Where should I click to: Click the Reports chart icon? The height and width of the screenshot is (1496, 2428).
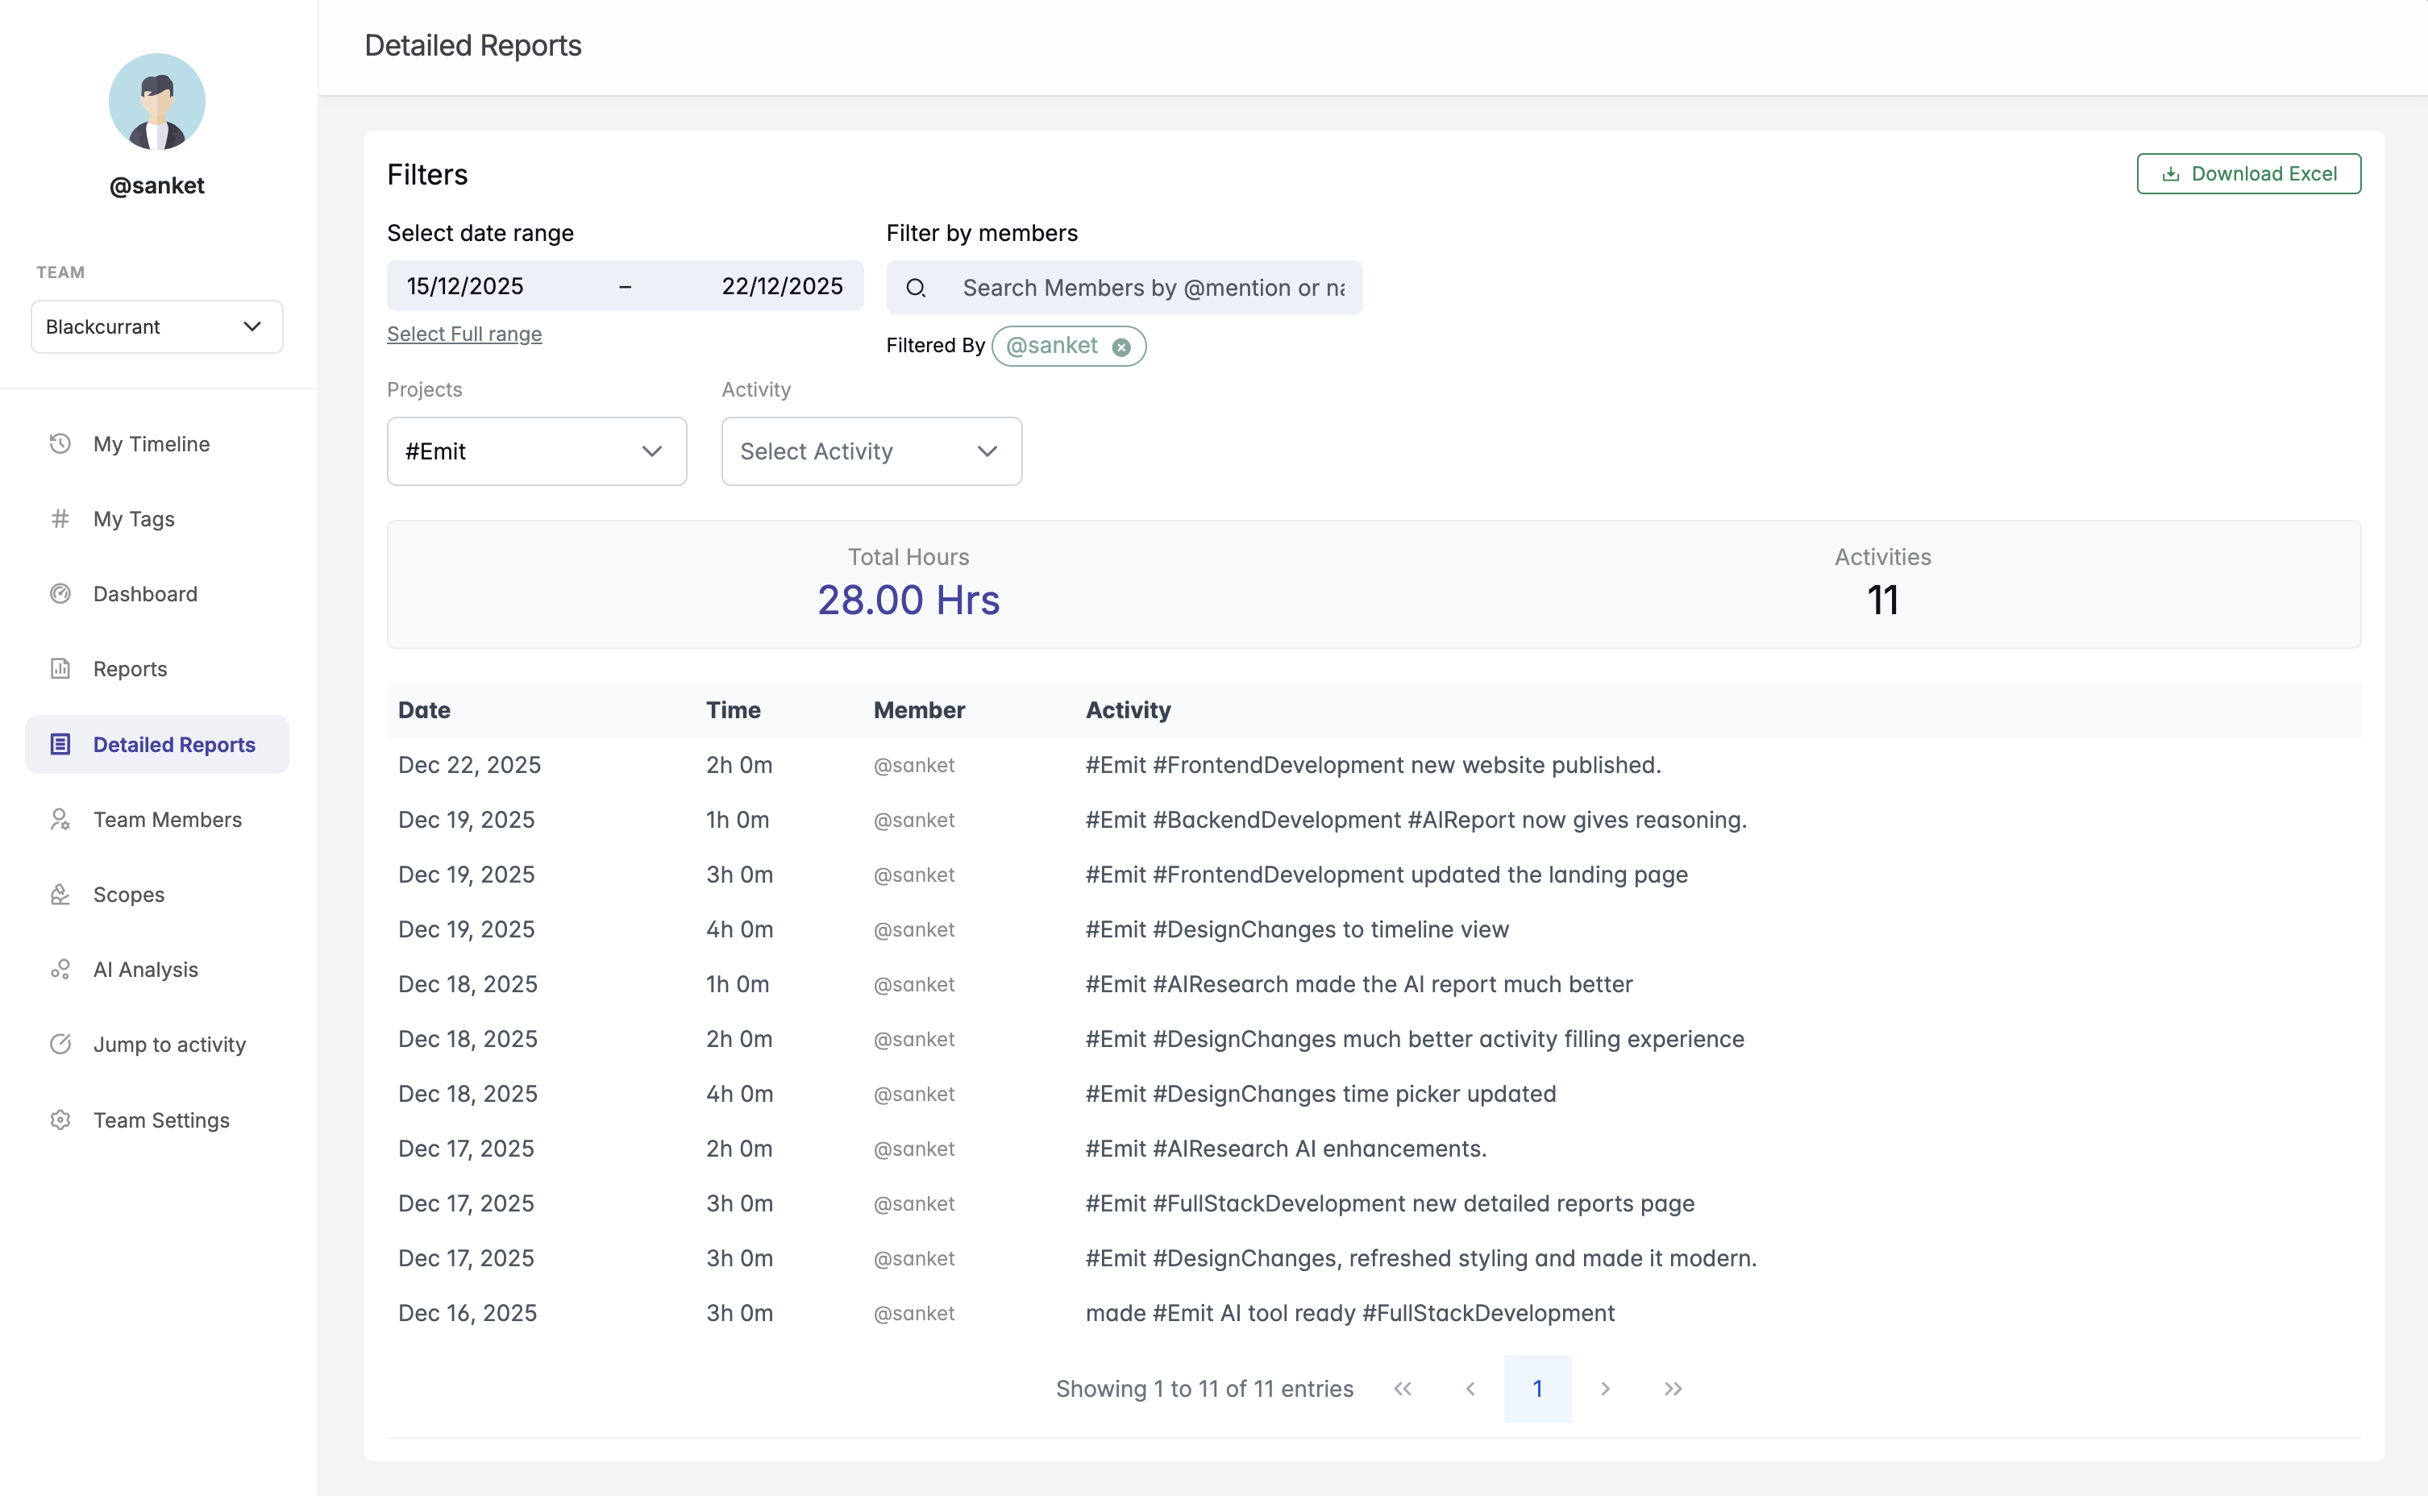[x=60, y=669]
